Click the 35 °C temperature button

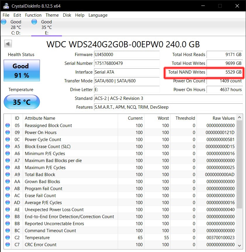point(22,102)
